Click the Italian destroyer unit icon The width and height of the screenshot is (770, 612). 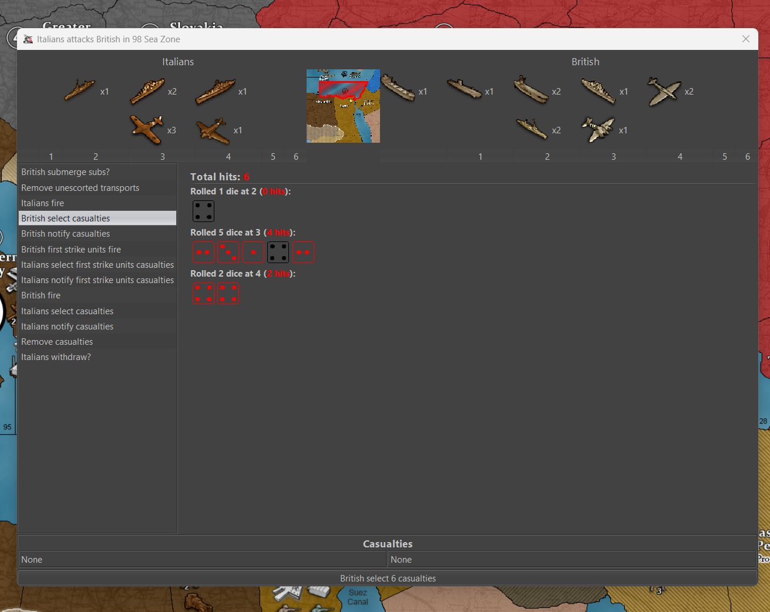(x=79, y=90)
